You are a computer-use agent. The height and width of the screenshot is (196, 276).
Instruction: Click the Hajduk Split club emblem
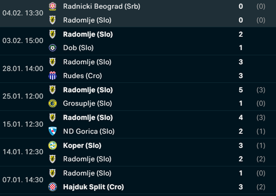pos(53,187)
